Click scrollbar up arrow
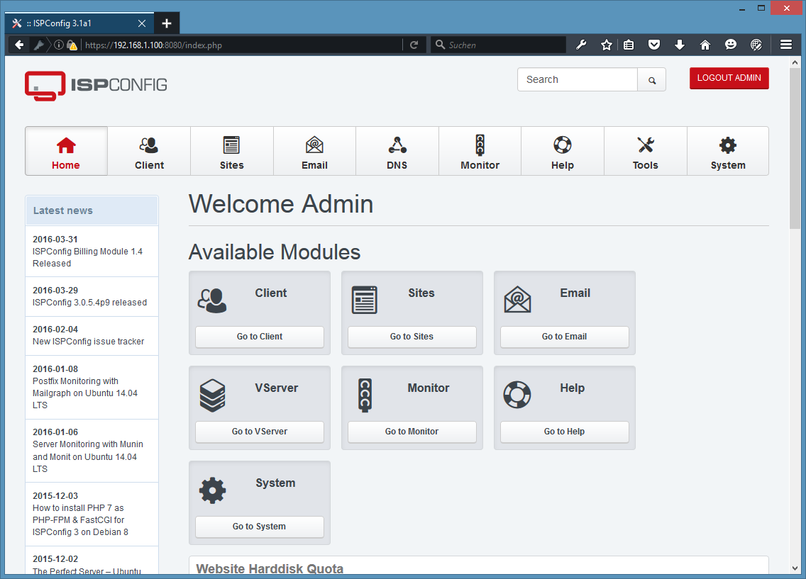The width and height of the screenshot is (806, 579). click(x=795, y=62)
